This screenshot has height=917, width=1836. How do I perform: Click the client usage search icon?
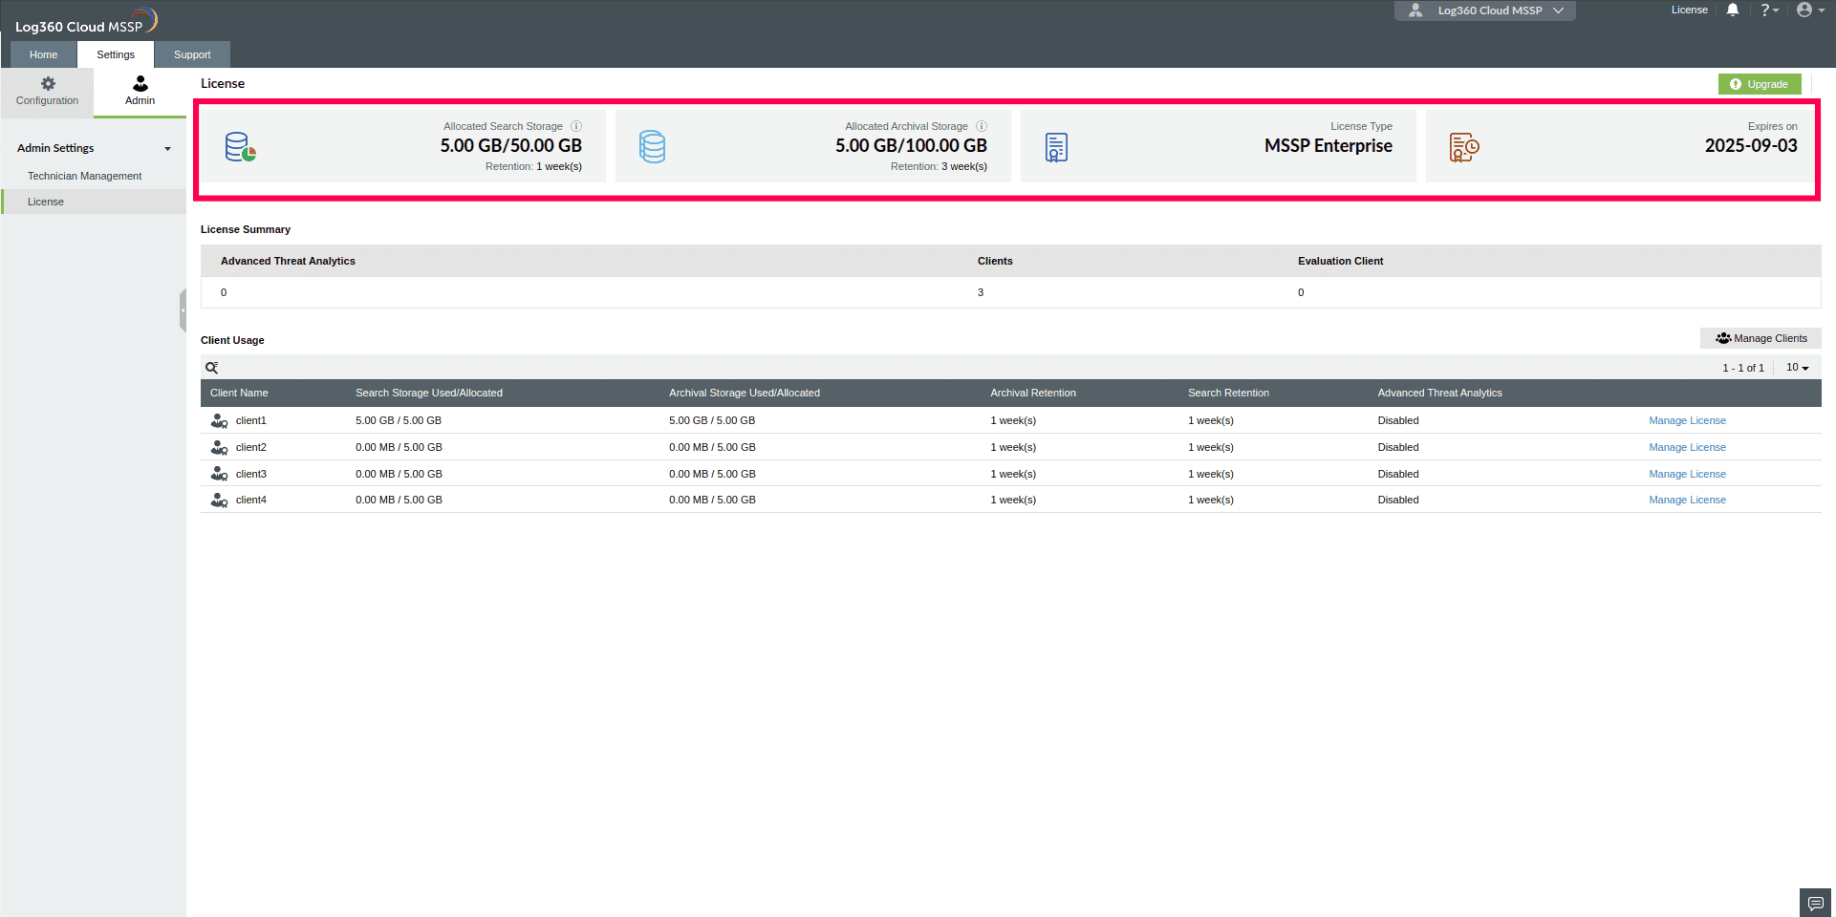point(212,368)
